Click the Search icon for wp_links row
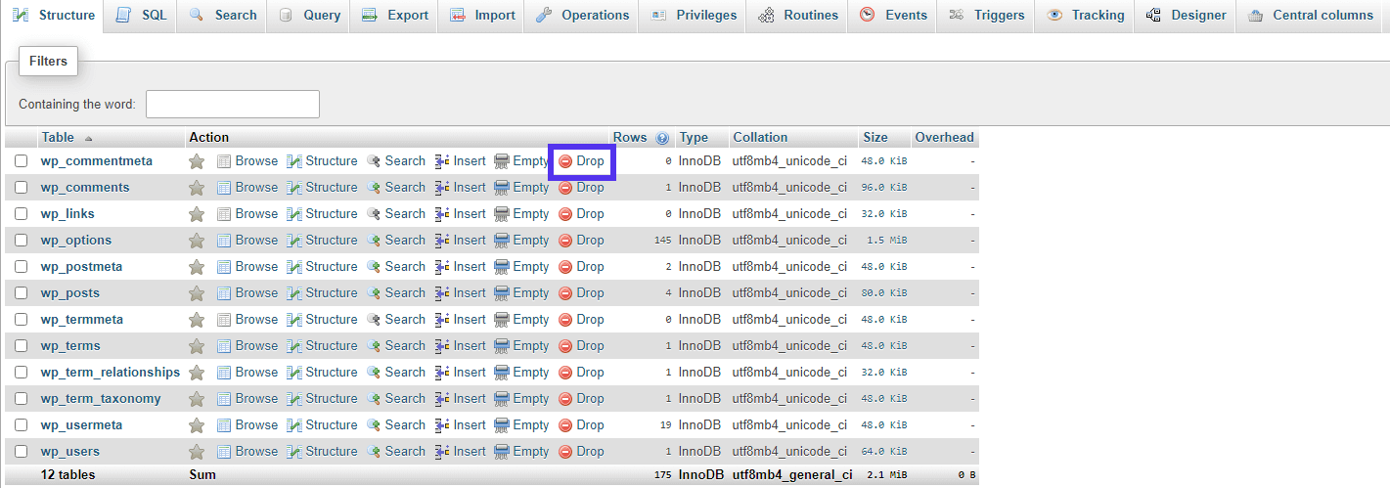1390x488 pixels. pos(374,214)
